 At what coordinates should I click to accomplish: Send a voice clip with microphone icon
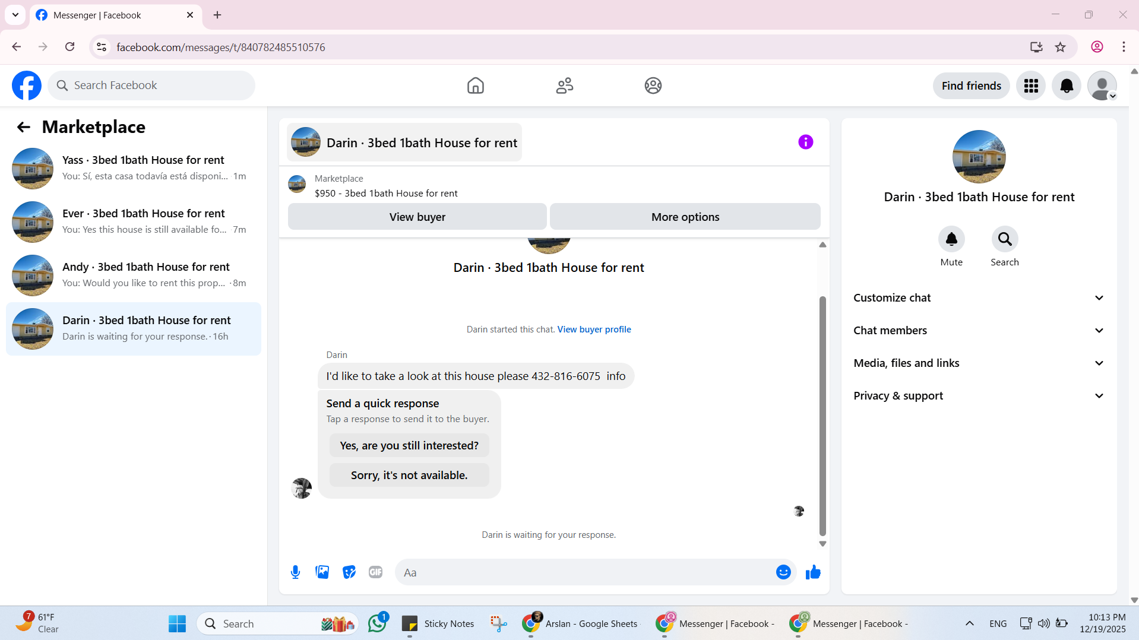pyautogui.click(x=295, y=572)
